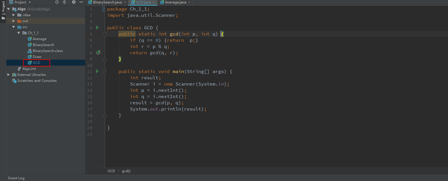Screen dimensions: 448x181
Task: Click the Collapse All icon in Project panel
Action: (64, 2)
